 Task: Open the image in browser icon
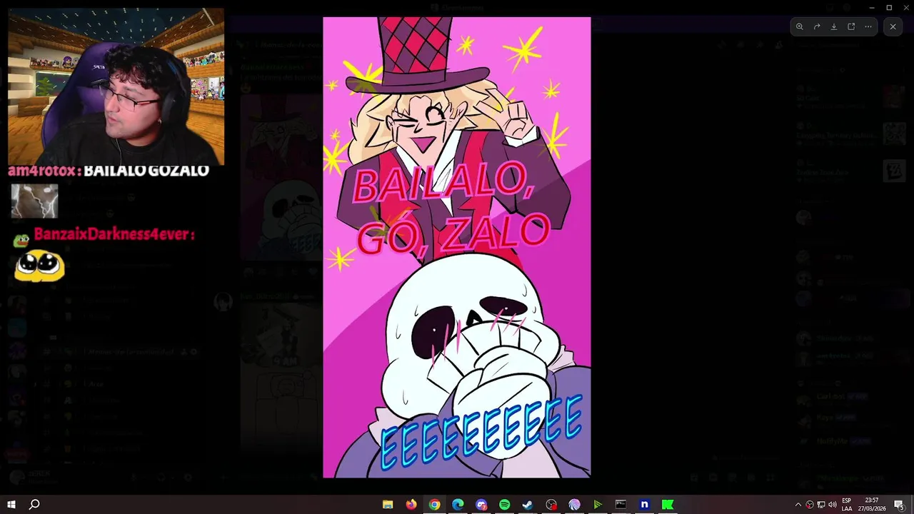coord(851,26)
